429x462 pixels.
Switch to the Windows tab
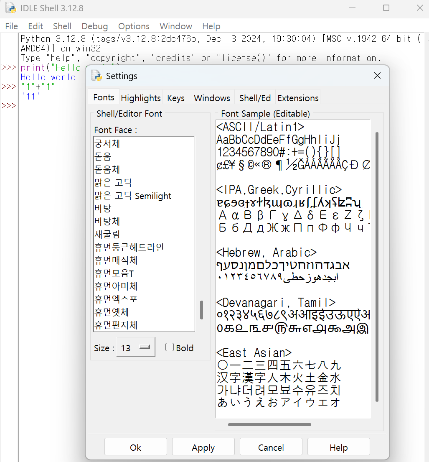[212, 98]
